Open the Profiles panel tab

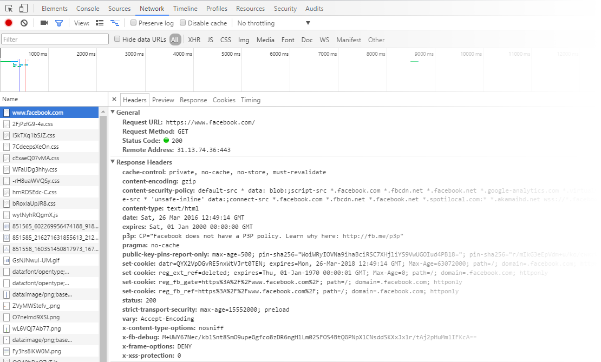pos(217,9)
